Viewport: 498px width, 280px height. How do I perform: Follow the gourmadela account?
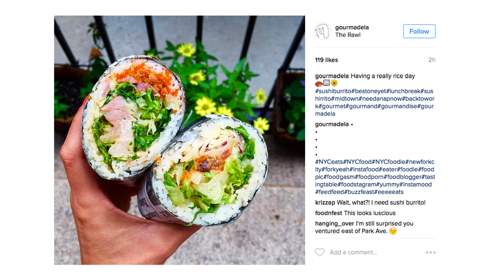(x=419, y=31)
